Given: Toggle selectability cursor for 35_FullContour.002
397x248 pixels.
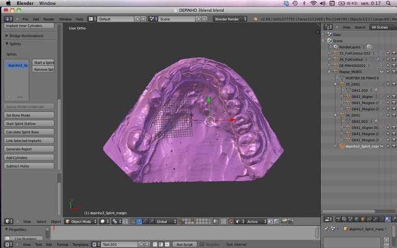Looking at the screenshot, I should (388, 53).
